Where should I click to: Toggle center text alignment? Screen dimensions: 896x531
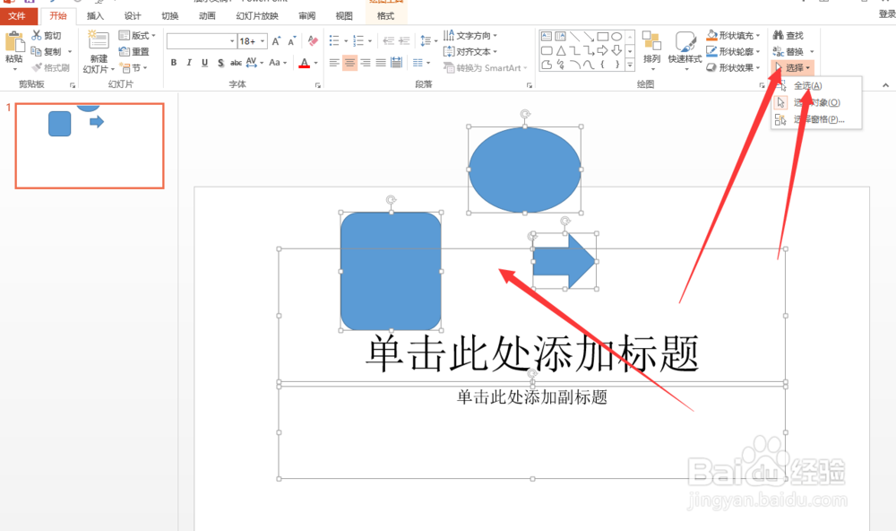click(x=349, y=63)
